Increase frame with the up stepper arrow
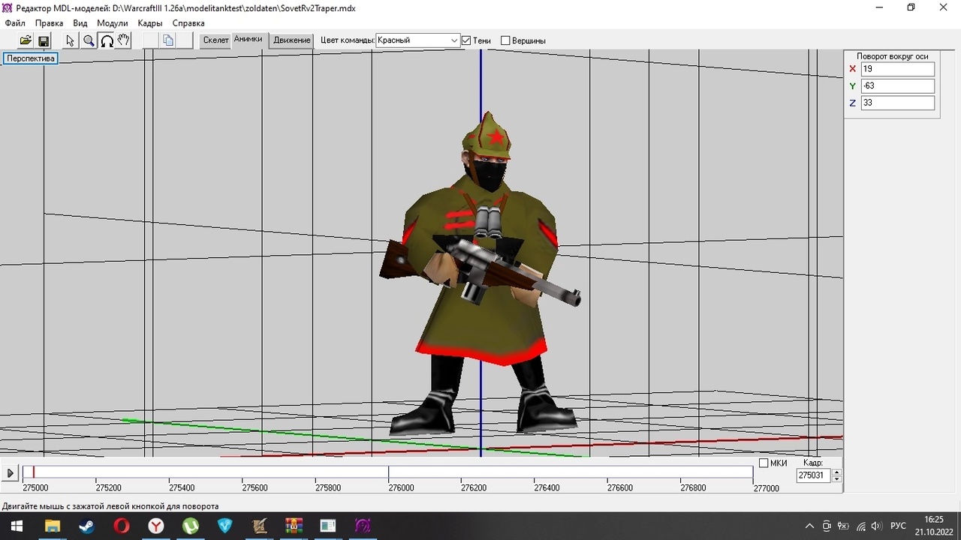Screen dimensions: 961x540 [836, 472]
